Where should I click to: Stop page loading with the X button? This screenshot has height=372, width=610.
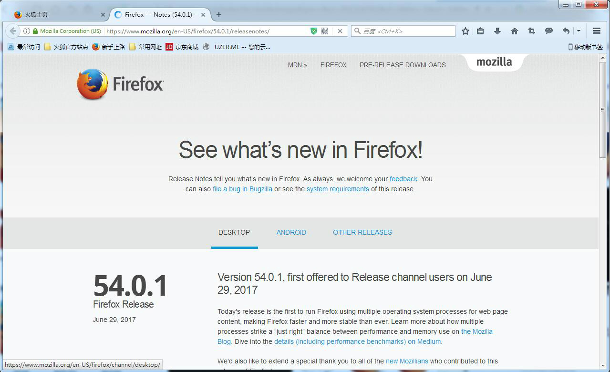340,31
